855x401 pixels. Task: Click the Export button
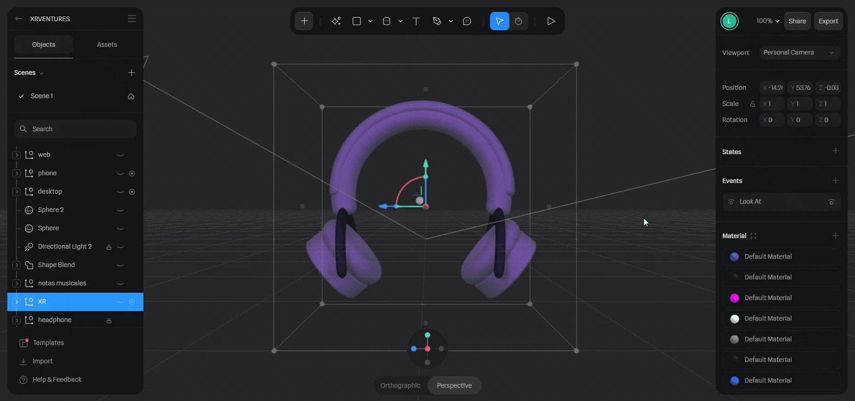828,21
